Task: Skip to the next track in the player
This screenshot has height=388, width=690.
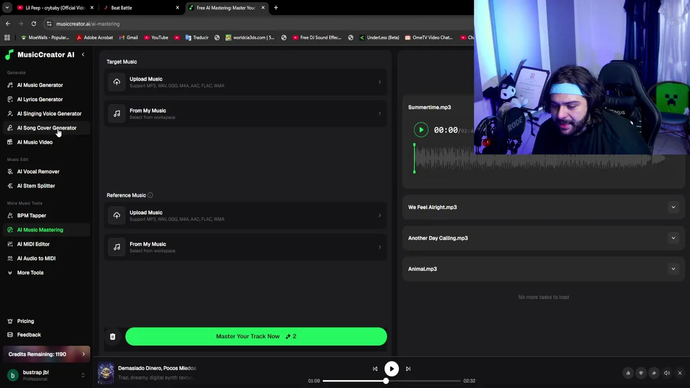Action: point(408,369)
